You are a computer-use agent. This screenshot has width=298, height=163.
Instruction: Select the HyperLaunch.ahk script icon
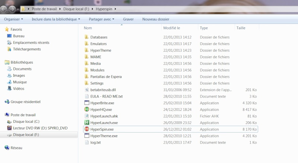87,116
